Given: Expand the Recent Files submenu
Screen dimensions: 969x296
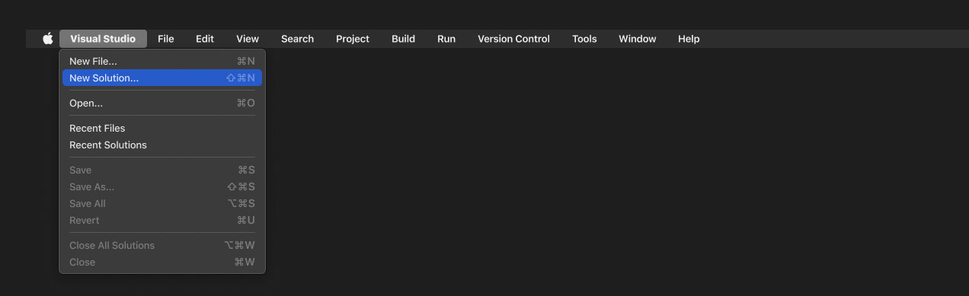Looking at the screenshot, I should pos(162,128).
